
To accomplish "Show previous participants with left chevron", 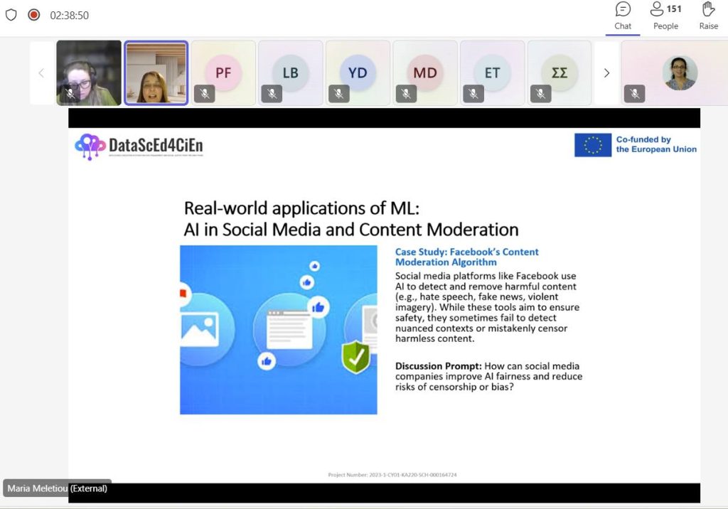I will point(41,73).
